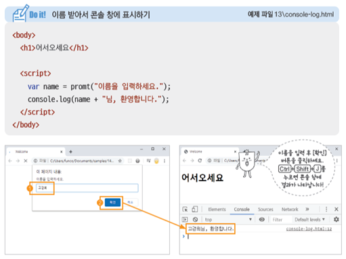Viewport: 346px width, 259px height.
Task: Click forward arrow in left browser window
Action: [x=18, y=161]
